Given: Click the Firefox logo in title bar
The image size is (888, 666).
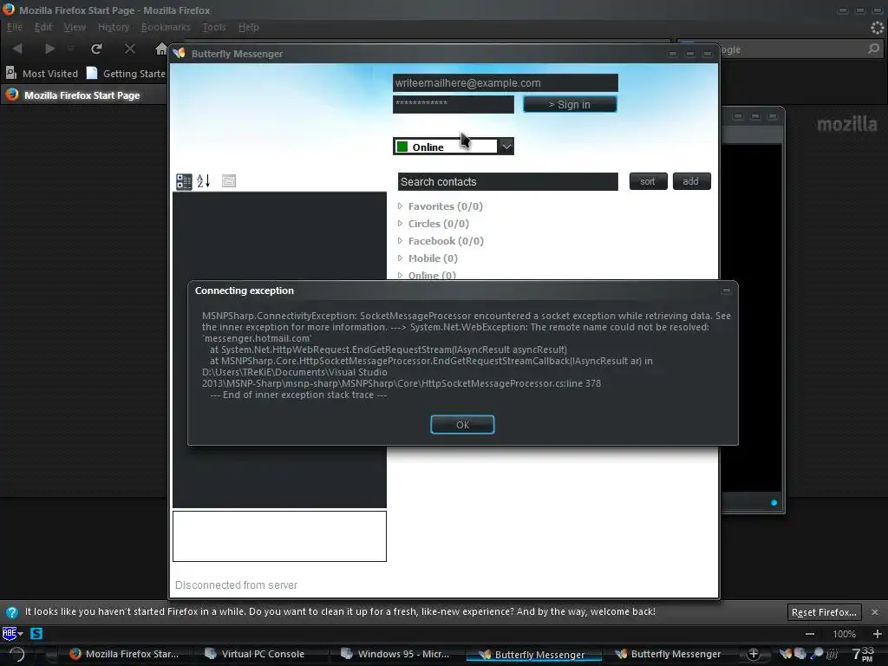Looking at the screenshot, I should point(9,10).
